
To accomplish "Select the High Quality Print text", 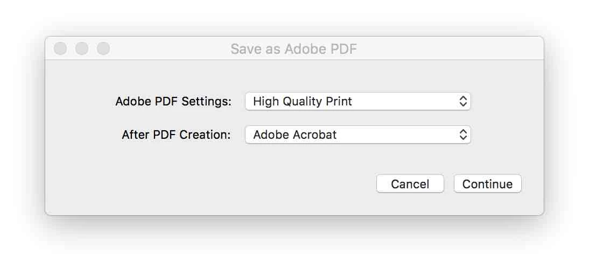I will (x=303, y=101).
